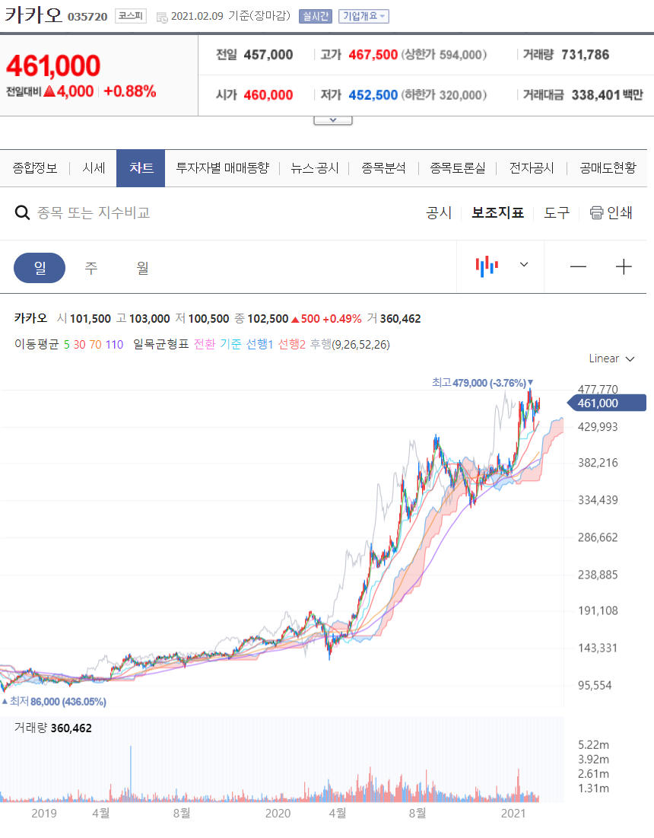Click the printer icon beside 인쇄
Viewport: 654px width, 838px height.
tap(596, 212)
